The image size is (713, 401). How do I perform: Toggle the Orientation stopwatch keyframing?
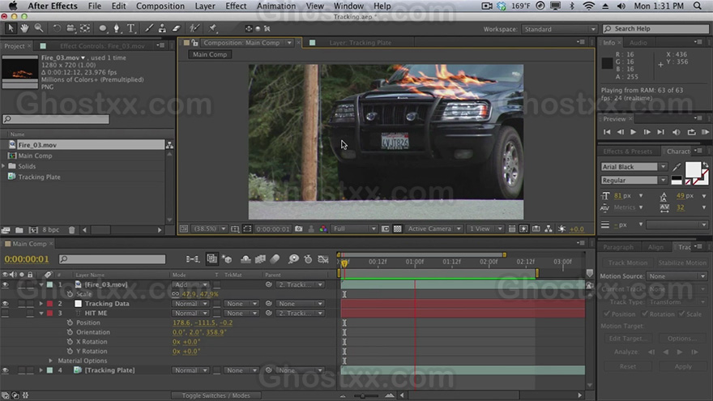(x=70, y=332)
